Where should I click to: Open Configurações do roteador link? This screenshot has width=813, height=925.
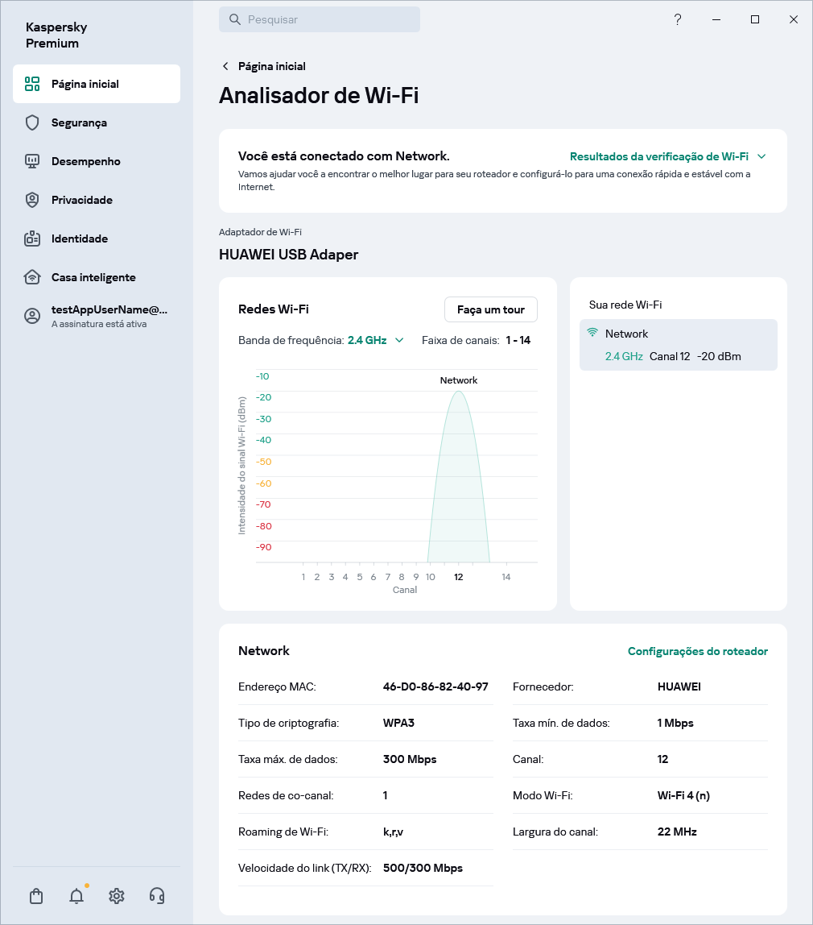(698, 651)
